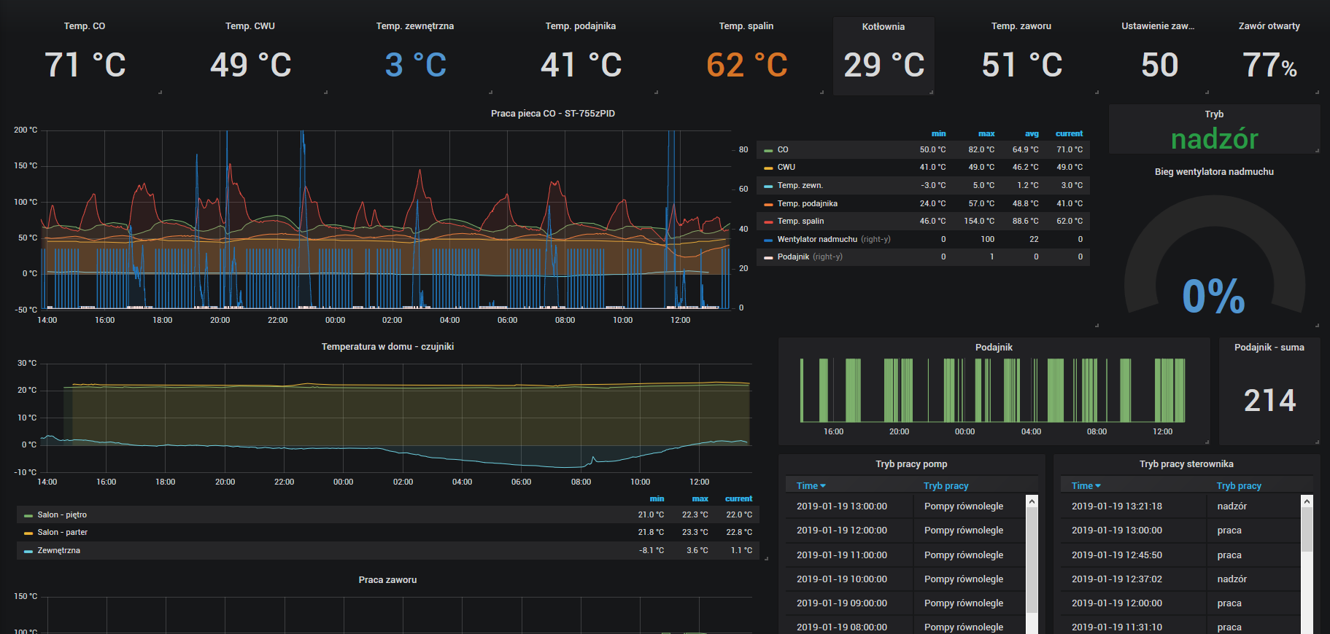Toggle CO series in furnace legend
This screenshot has height=634, width=1330.
(783, 149)
